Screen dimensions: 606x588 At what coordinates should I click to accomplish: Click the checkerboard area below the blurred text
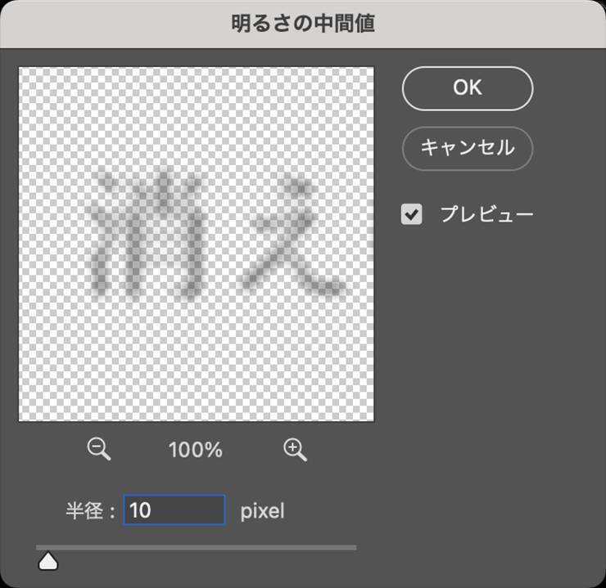pyautogui.click(x=197, y=360)
